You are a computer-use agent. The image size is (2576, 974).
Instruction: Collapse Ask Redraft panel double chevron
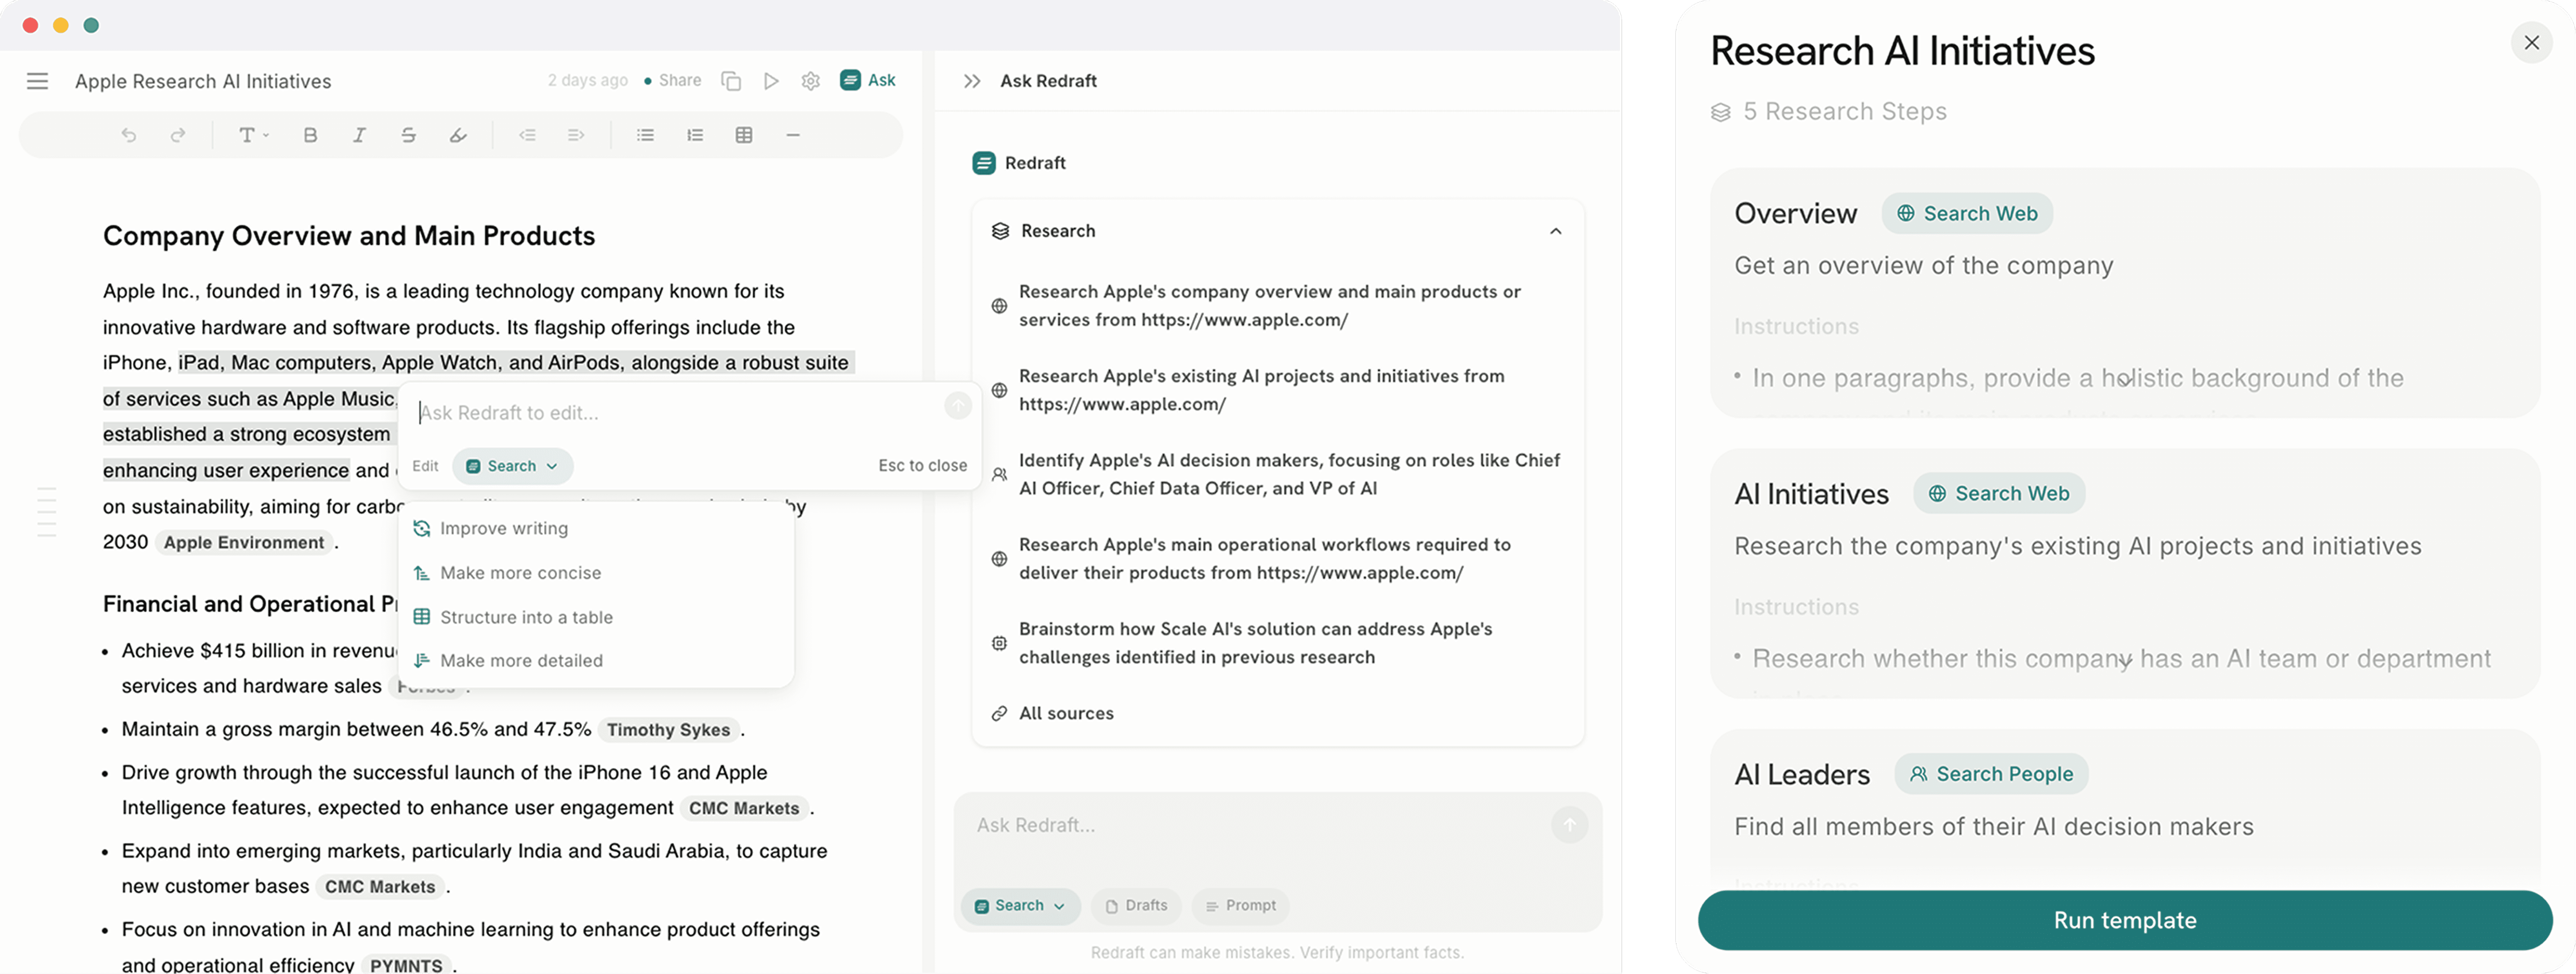(972, 81)
